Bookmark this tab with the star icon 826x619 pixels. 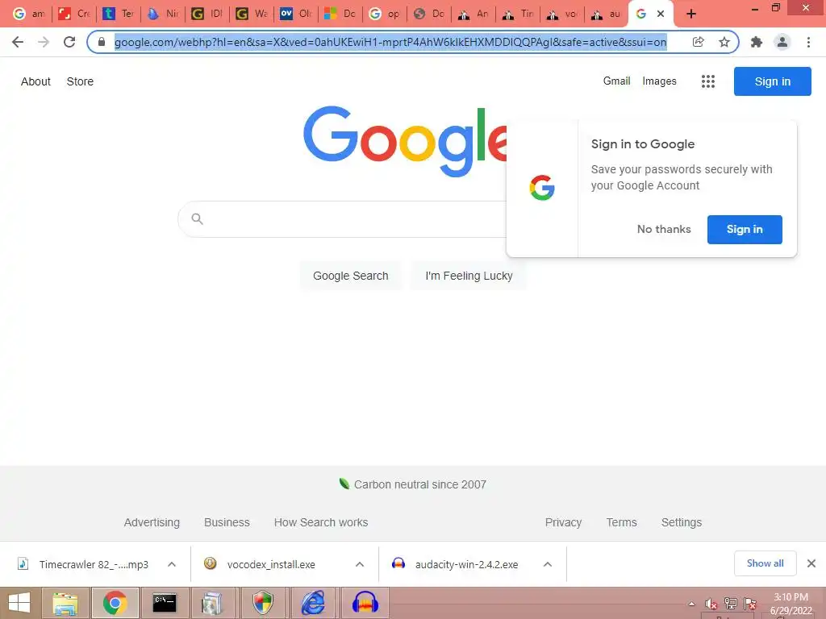(x=724, y=42)
